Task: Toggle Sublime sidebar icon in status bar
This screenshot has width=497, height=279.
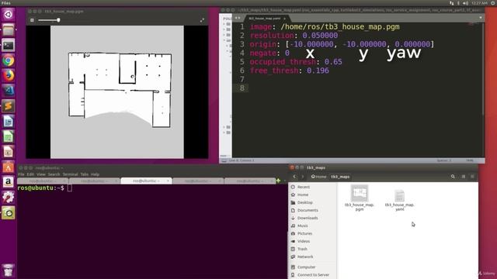Action: pyautogui.click(x=224, y=160)
